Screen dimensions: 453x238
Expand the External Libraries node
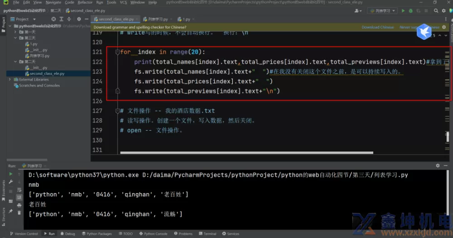(x=10, y=79)
